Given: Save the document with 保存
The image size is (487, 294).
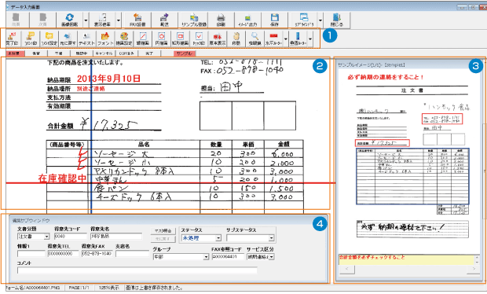Looking at the screenshot, I should point(274,20).
